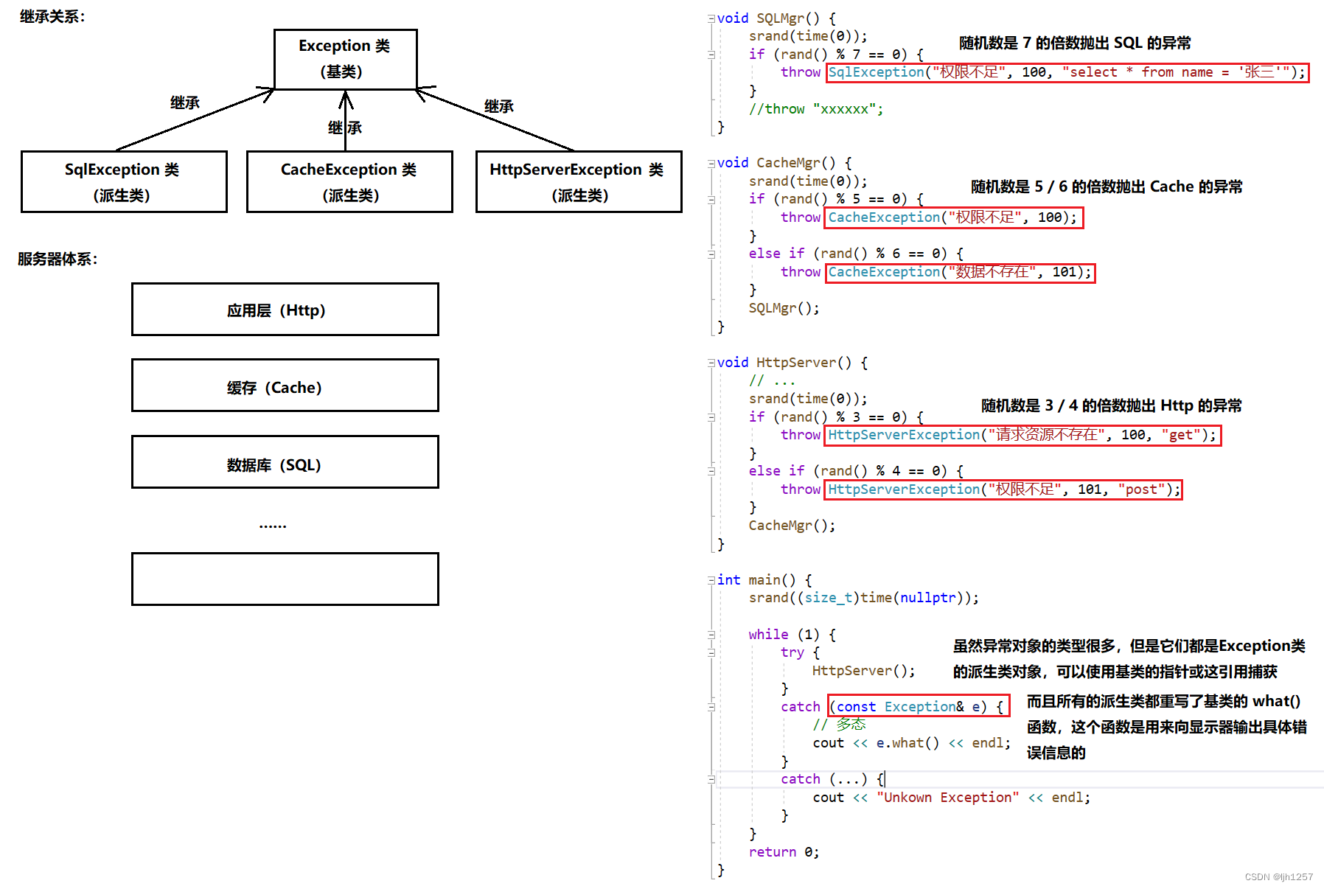Click the 'SqlException 类' diagram box
The image size is (1324, 889).
coord(124,182)
